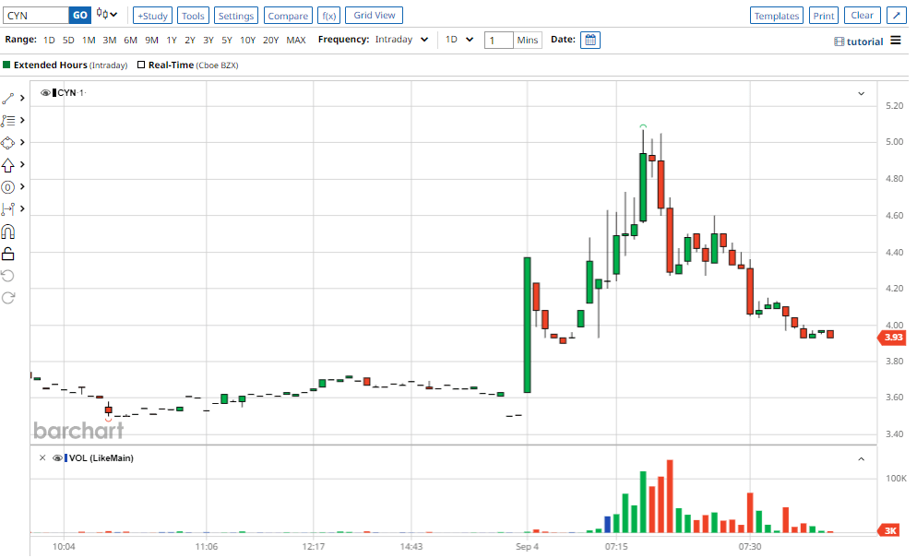This screenshot has height=558, width=917.
Task: Open the circled number marker tool
Action: (x=8, y=187)
